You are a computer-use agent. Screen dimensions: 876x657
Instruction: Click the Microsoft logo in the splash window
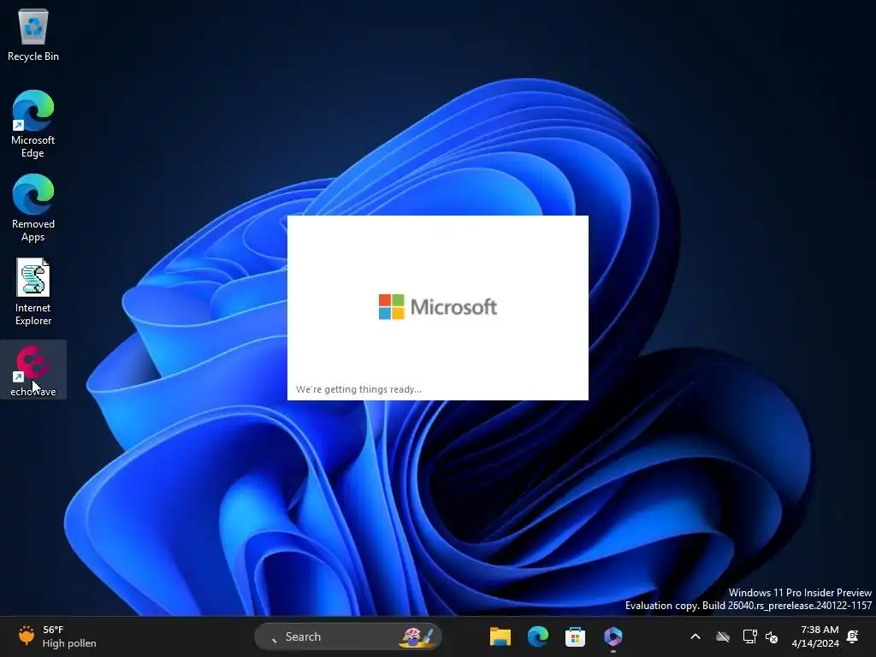tap(437, 307)
